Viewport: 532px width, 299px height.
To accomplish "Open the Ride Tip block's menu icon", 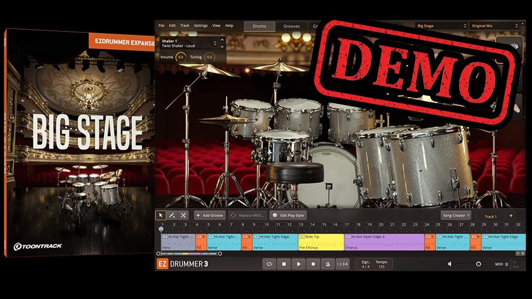I will click(x=302, y=237).
